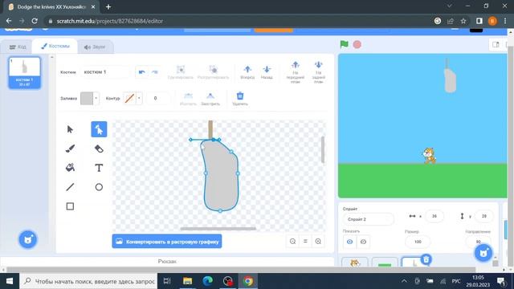Select the Circle tool

tap(99, 187)
